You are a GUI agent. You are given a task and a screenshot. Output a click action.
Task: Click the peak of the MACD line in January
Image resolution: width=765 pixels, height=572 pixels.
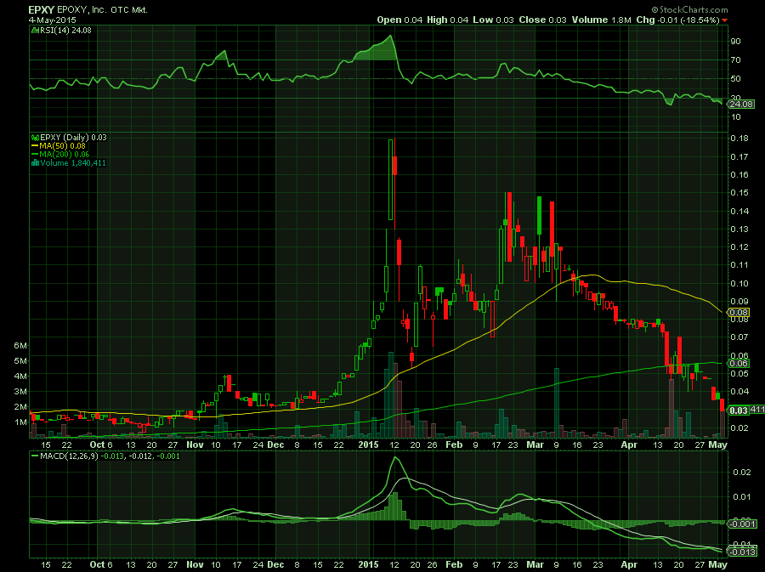click(395, 457)
